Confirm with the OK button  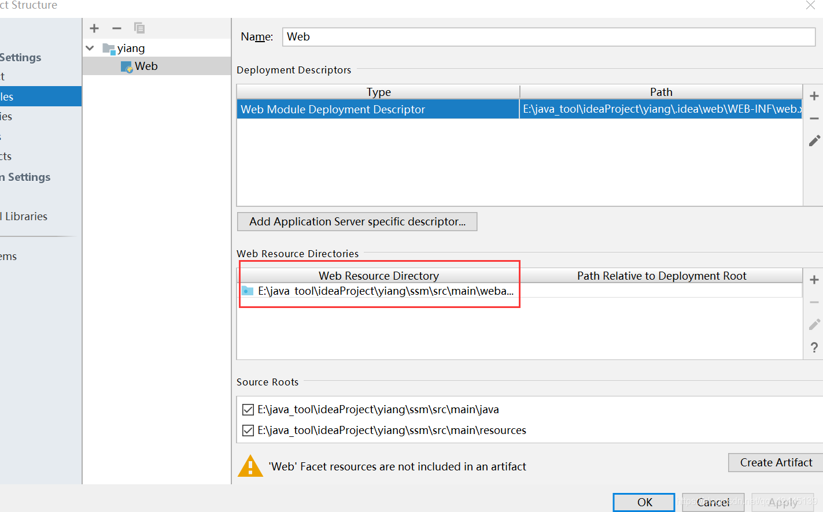pyautogui.click(x=644, y=502)
